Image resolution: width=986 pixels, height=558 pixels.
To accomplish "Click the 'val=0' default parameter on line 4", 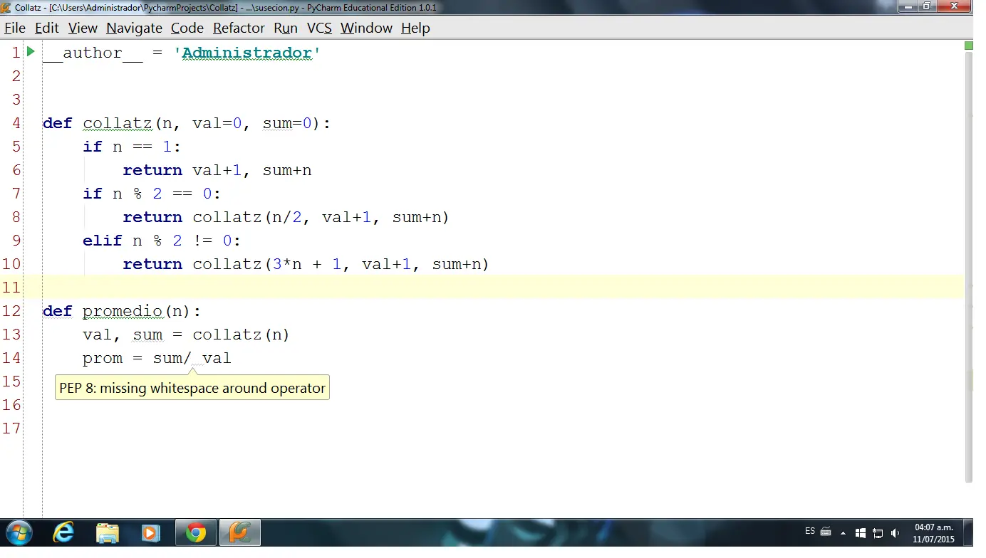I will [217, 123].
